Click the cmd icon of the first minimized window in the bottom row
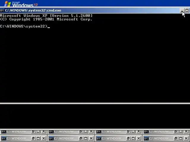 pyautogui.click(x=4, y=138)
